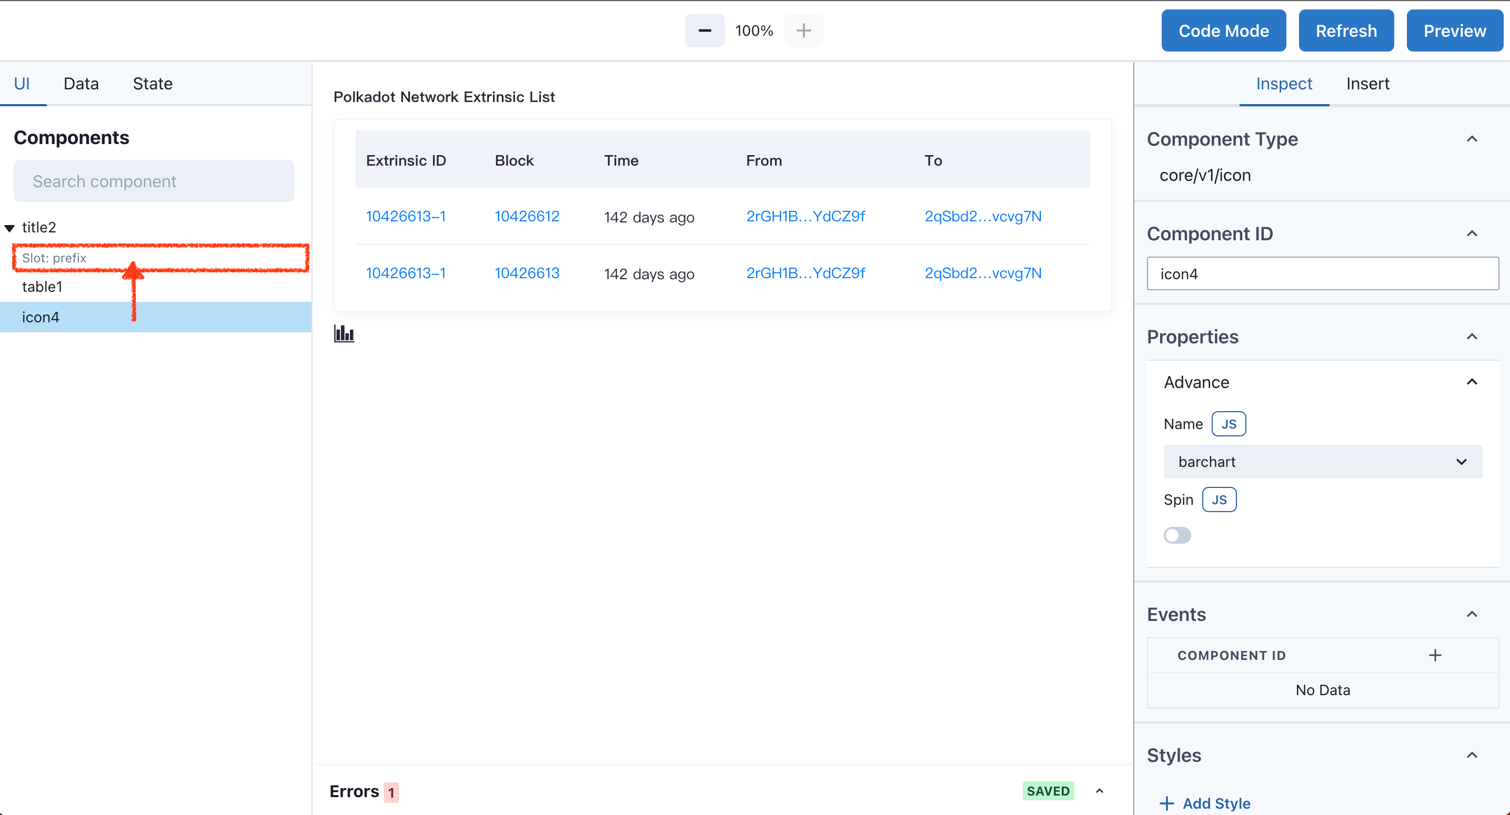
Task: Switch to the UI tab
Action: [22, 84]
